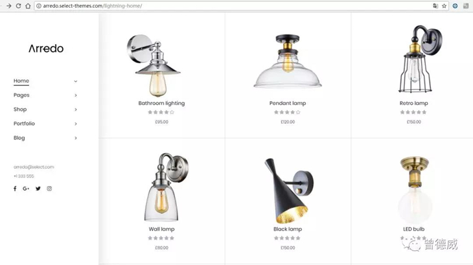Viewport: 473px width, 265px height.
Task: Open the Instagram social icon
Action: pos(49,189)
